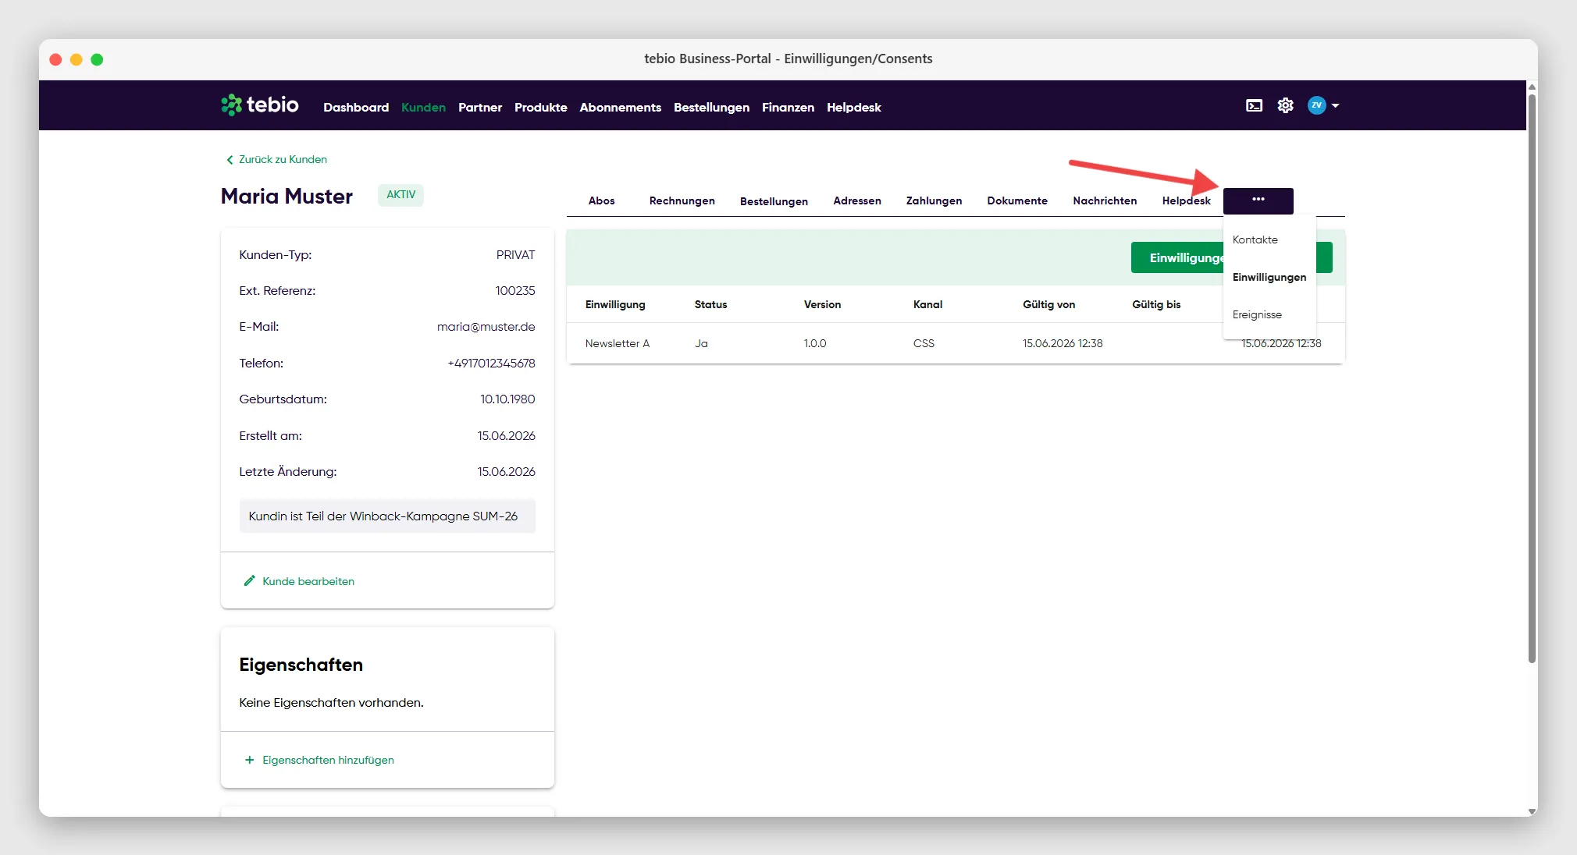Click the version 1.0.0 cell
1577x855 pixels.
coord(815,343)
